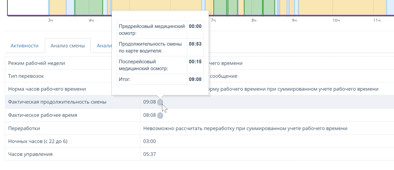Click the wide yellow segment above 10ч
Screen dimensions: 394x170
click(x=334, y=7)
